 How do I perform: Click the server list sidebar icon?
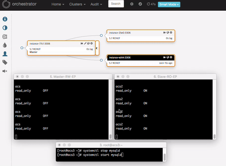click(x=5, y=37)
